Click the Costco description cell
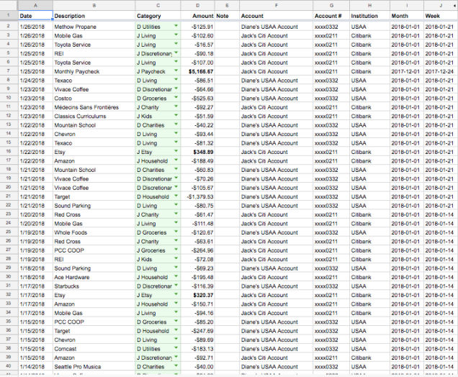The width and height of the screenshot is (458, 377). [94, 99]
